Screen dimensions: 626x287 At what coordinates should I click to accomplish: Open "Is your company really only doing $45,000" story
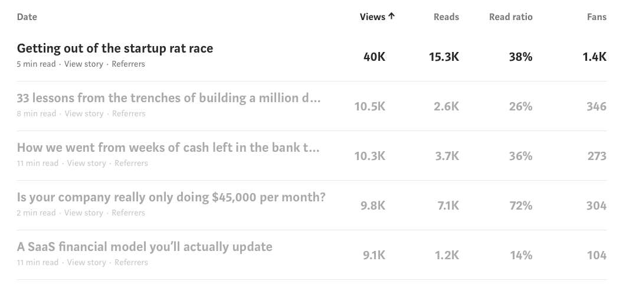(171, 197)
